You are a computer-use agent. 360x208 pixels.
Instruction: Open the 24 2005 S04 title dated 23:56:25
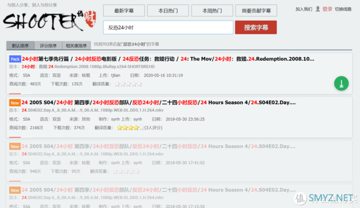point(158,103)
